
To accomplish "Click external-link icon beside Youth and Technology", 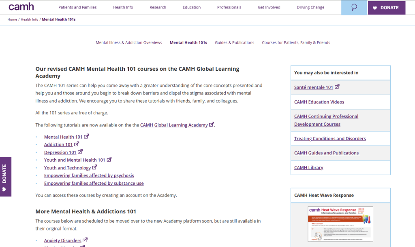I will coord(94,167).
